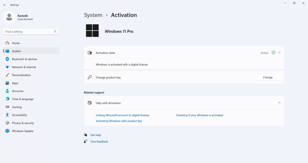Image resolution: width=308 pixels, height=163 pixels.
Task: Collapse the Help with Activation section
Action: 280,103
